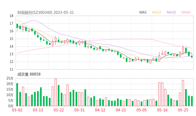Click the volume axis label 0万
This screenshot has height=116, width=196.
[x=11, y=106]
